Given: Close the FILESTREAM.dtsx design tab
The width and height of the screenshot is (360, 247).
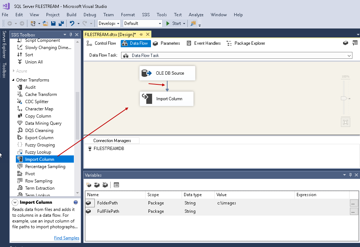Looking at the screenshot, I should click(148, 35).
